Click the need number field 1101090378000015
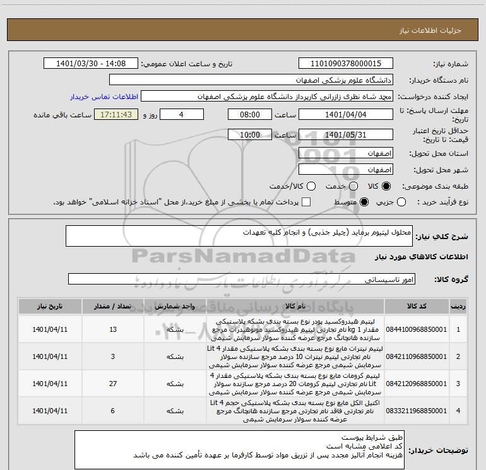Viewport: 486px width, 470px height. (x=346, y=64)
